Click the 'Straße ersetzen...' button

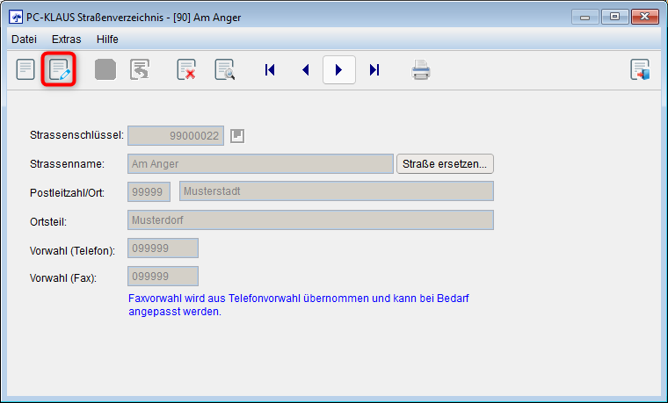coord(446,163)
